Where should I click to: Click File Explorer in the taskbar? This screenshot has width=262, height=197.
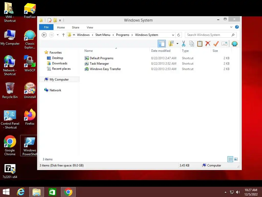[37, 192]
